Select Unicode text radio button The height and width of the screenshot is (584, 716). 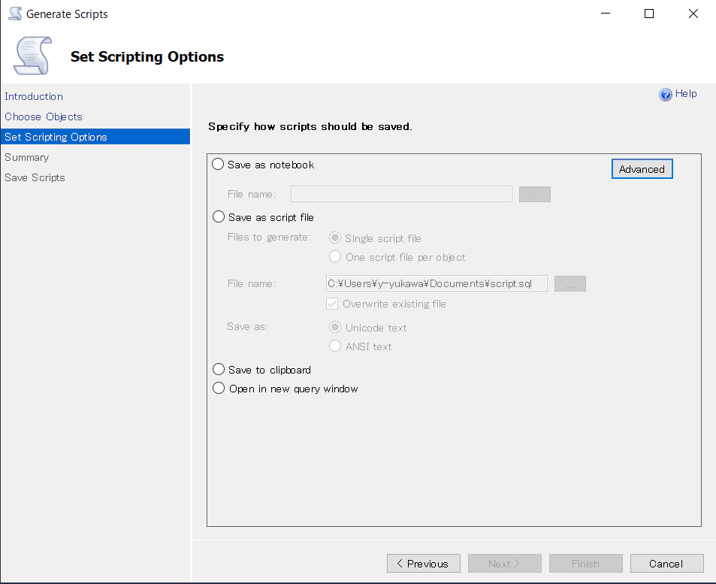tap(335, 327)
